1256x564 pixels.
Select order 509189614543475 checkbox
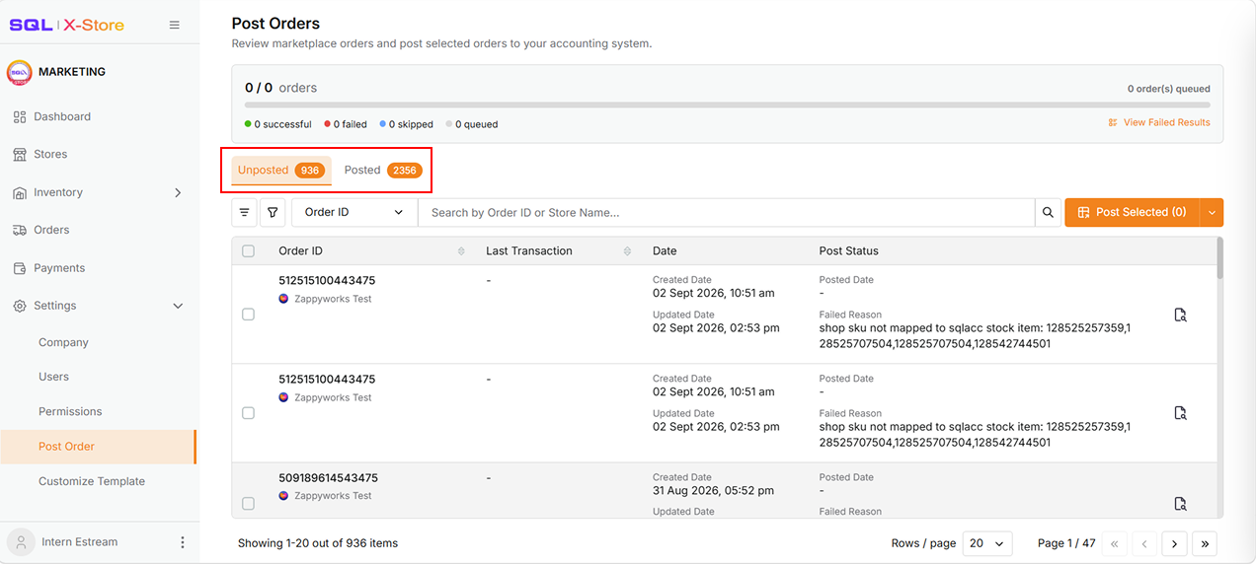point(248,504)
